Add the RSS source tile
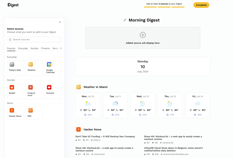234x158 pixels. [34, 113]
